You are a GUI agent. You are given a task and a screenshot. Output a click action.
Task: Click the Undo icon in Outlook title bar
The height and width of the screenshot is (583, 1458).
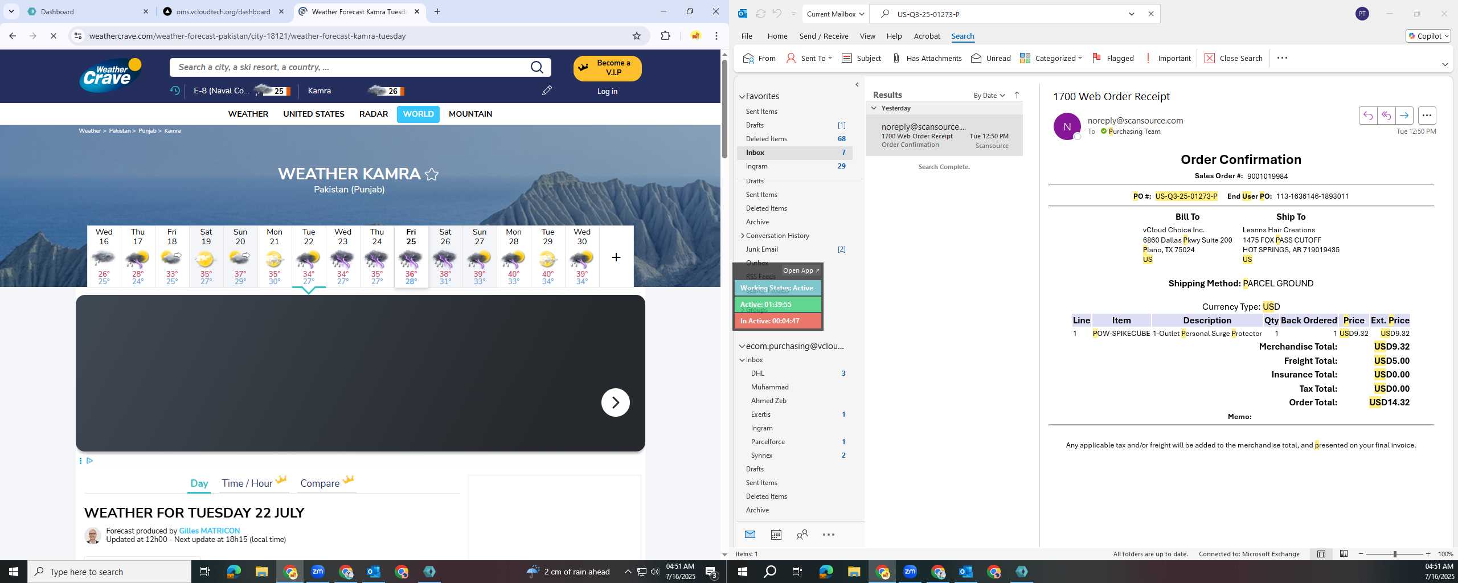[777, 14]
